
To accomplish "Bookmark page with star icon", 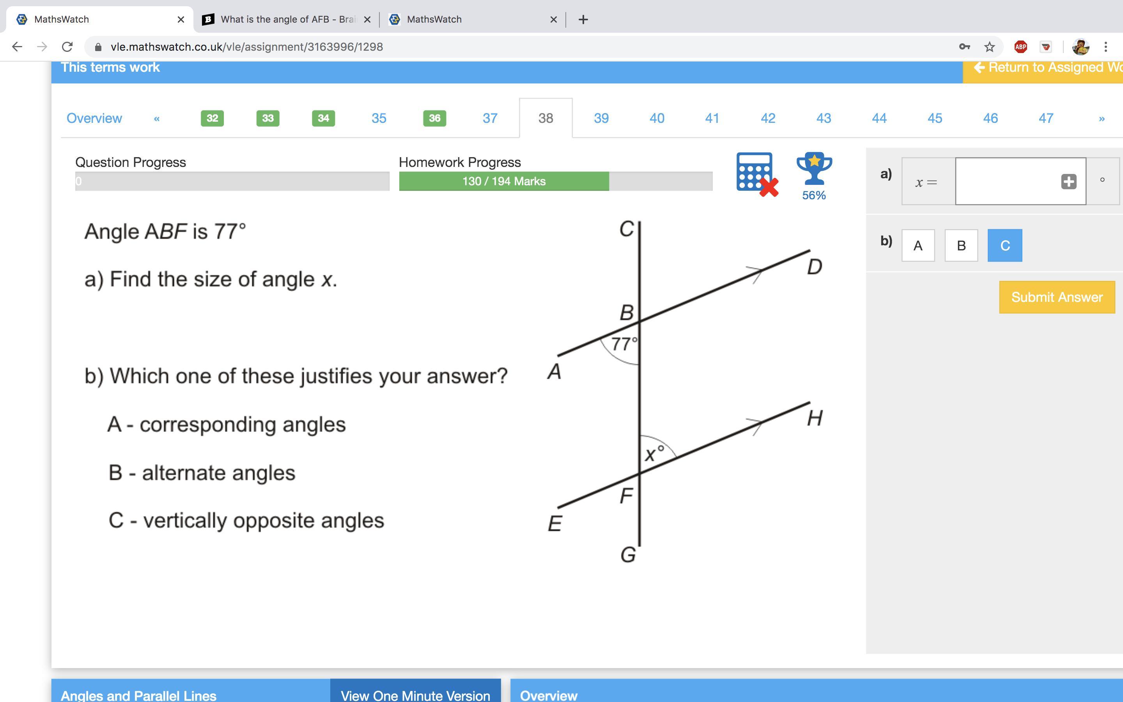I will [x=989, y=47].
